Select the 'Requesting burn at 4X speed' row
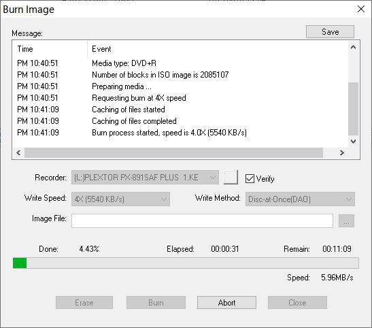The height and width of the screenshot is (328, 372). click(180, 98)
